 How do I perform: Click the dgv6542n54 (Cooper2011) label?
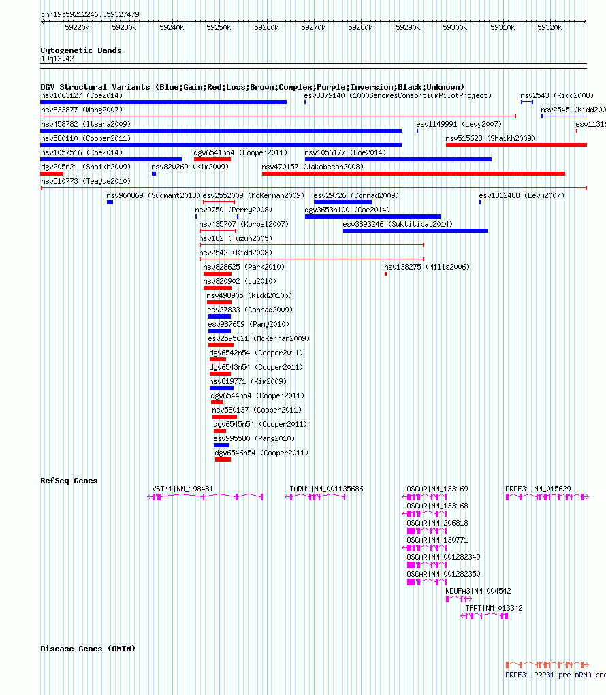(x=256, y=353)
